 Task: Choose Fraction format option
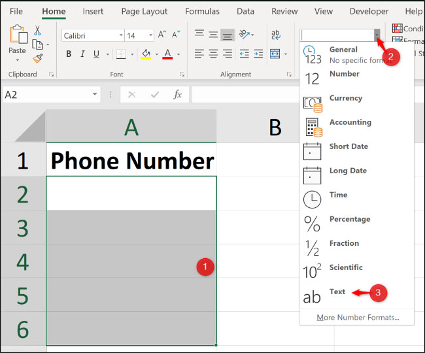pos(357,248)
